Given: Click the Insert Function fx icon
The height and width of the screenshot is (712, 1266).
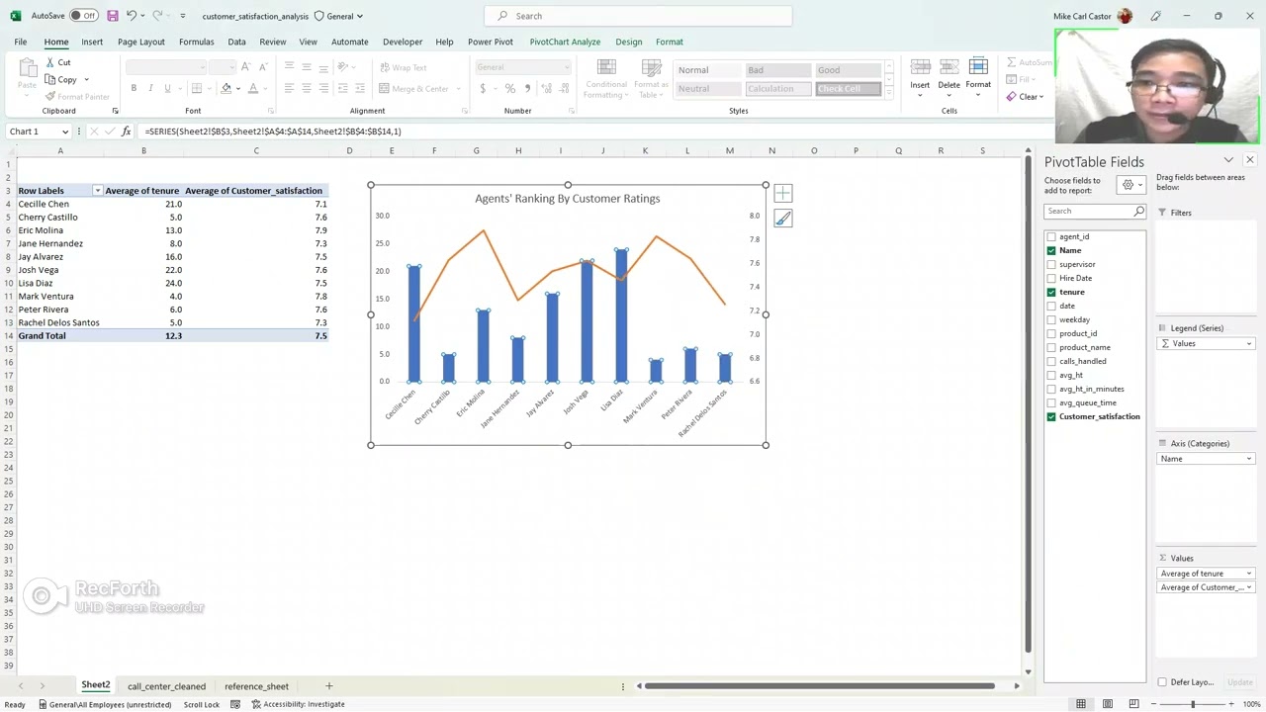Looking at the screenshot, I should (126, 132).
